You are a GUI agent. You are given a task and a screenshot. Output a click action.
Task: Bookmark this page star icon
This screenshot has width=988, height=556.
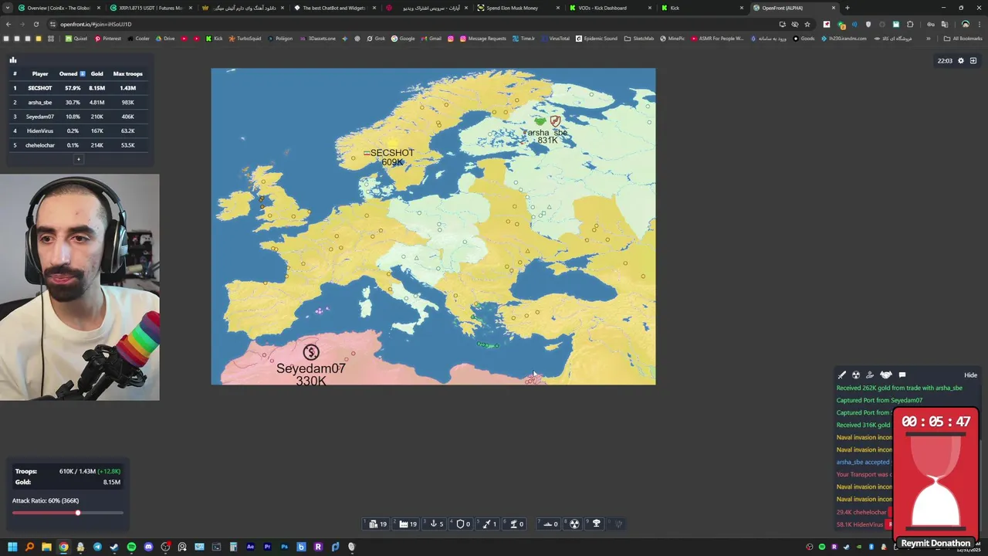click(807, 24)
